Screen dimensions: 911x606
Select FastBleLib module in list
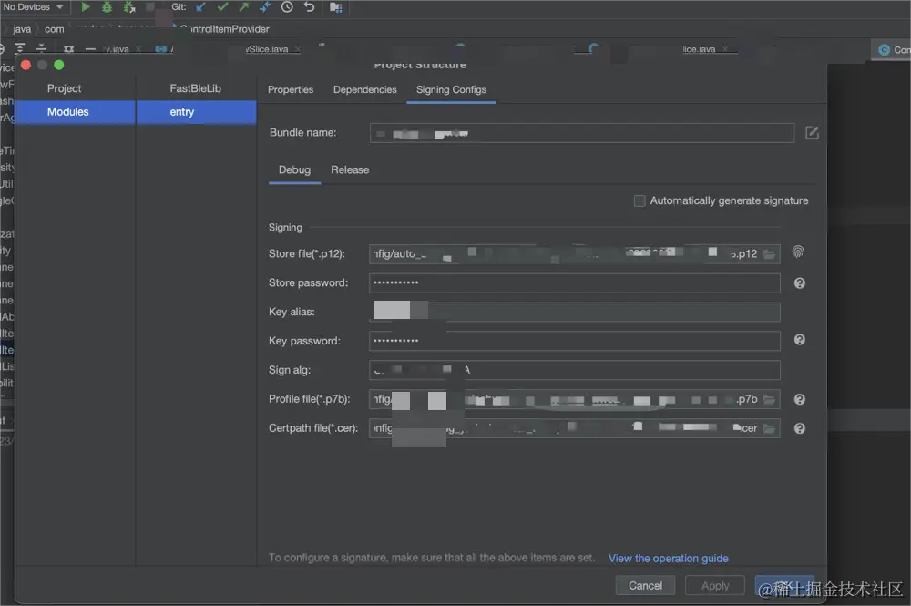195,88
